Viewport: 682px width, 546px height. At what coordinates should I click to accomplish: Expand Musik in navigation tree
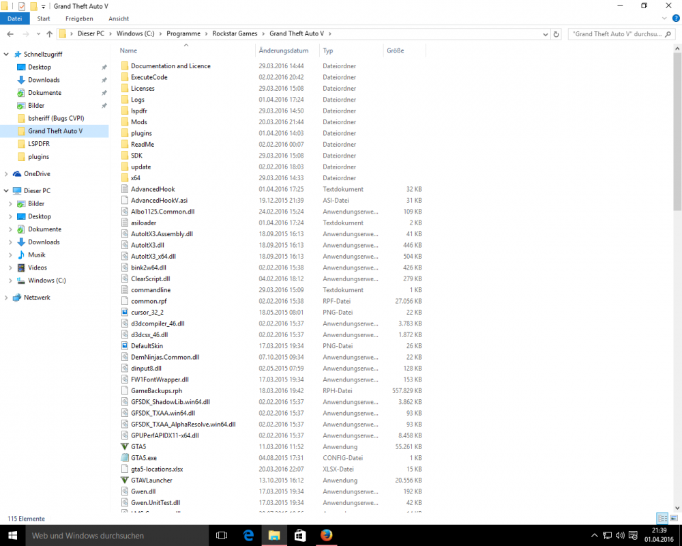10,255
